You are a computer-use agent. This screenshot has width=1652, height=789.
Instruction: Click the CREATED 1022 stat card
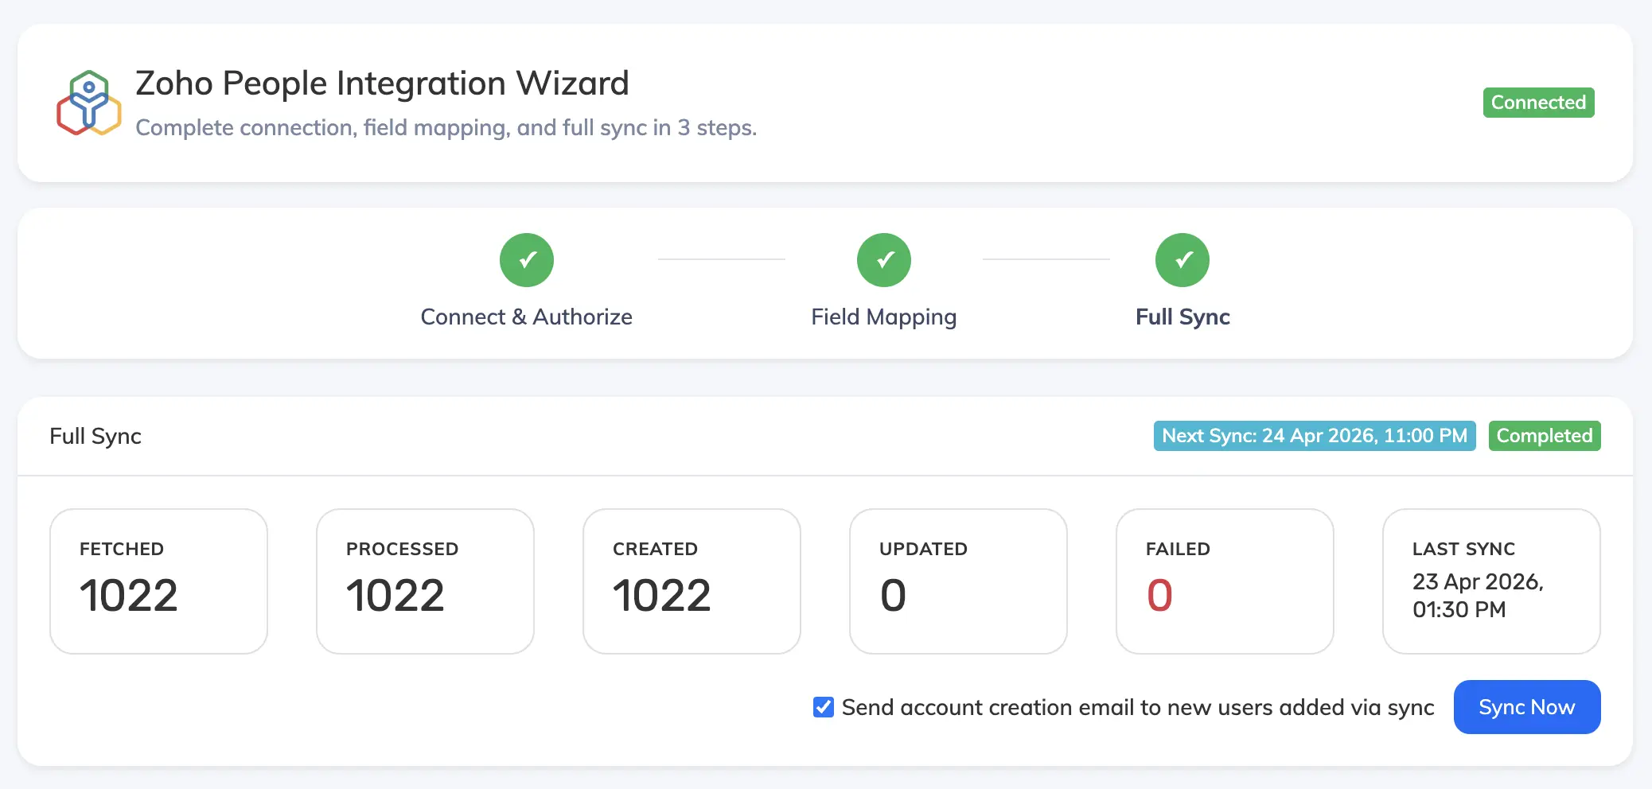point(692,581)
